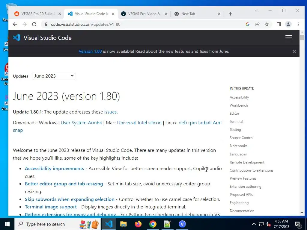Open the hamburger navigation menu

(289, 37)
